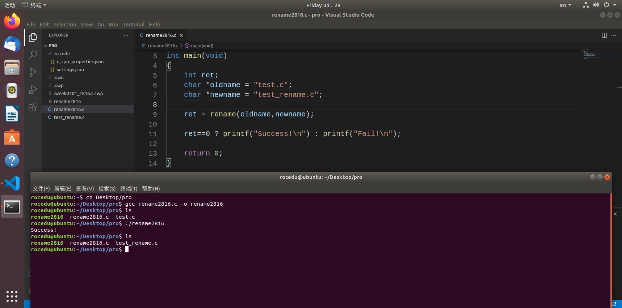622x308 pixels.
Task: Open Help from the dock
Action: tap(12, 160)
